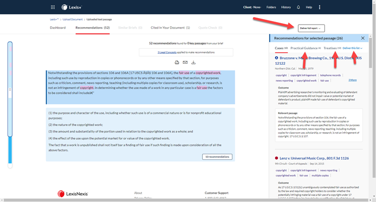
Task: Click the 10 recommendations button
Action: (217, 157)
